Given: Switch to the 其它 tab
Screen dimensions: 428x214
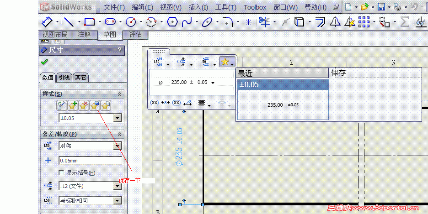Looking at the screenshot, I should [x=81, y=78].
